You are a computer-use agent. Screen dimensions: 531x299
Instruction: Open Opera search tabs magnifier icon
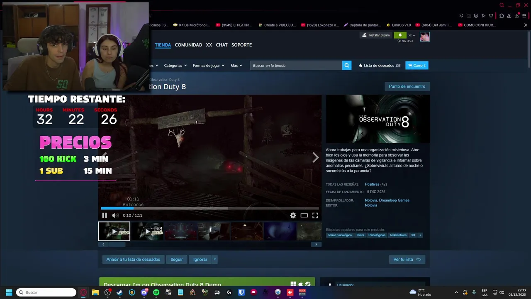click(502, 5)
